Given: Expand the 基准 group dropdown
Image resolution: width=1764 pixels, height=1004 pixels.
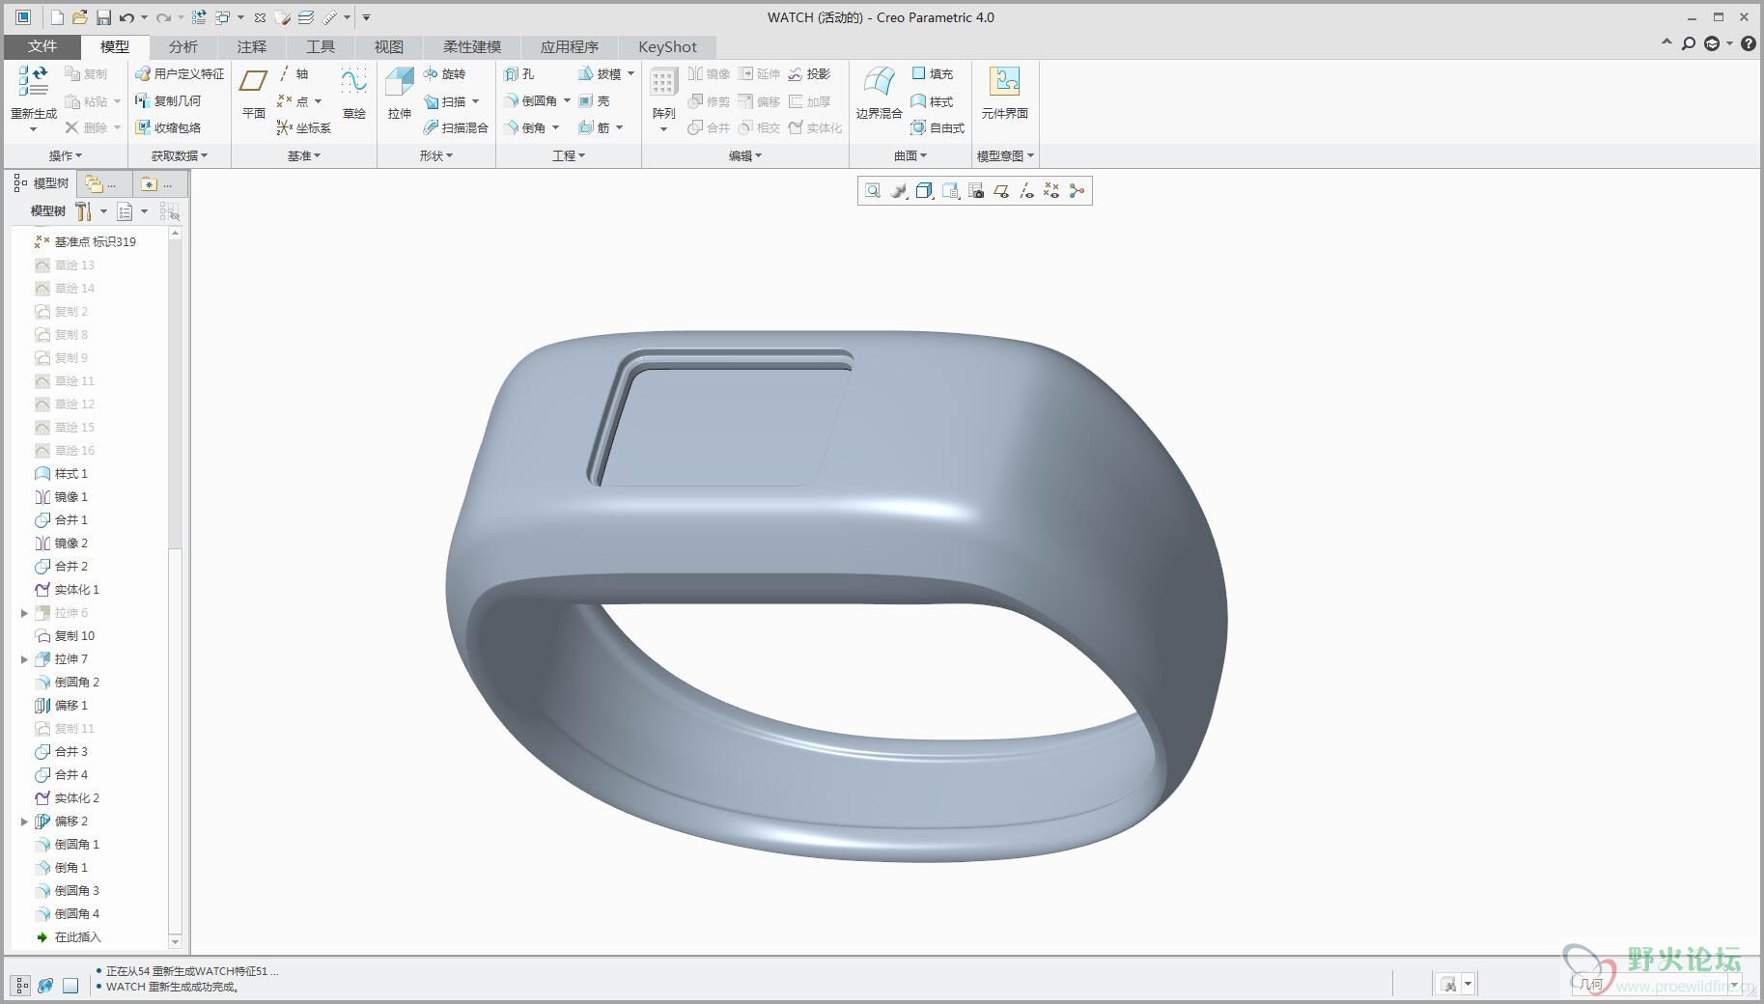Looking at the screenshot, I should tap(304, 155).
